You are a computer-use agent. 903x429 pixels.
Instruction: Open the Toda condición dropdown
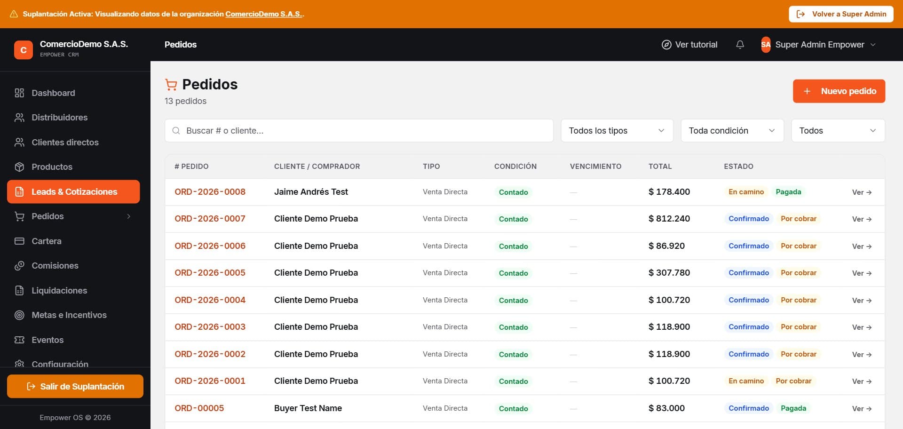click(732, 130)
